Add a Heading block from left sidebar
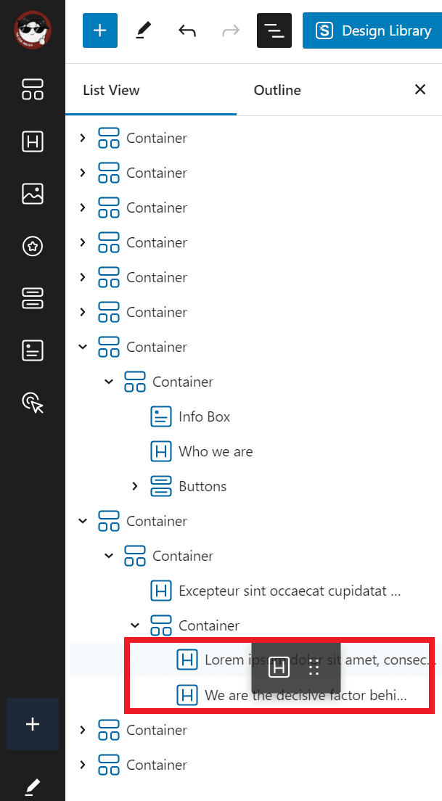442x801 pixels. point(33,141)
